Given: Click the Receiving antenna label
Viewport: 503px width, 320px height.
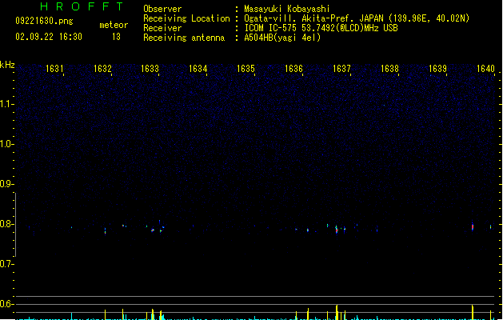Looking at the screenshot, I should (184, 38).
